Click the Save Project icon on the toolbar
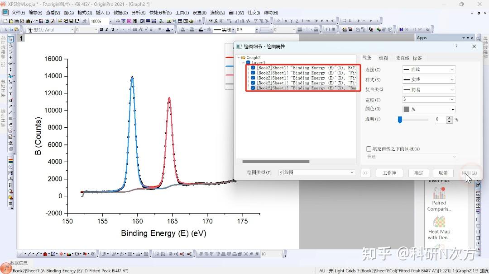 71,21
